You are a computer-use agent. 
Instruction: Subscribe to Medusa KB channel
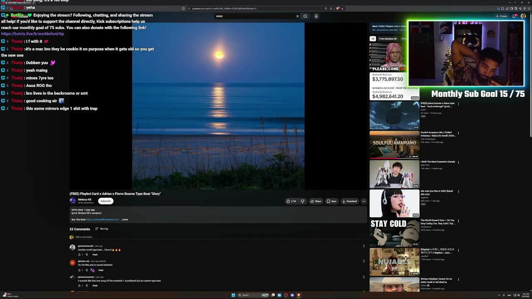point(106,201)
